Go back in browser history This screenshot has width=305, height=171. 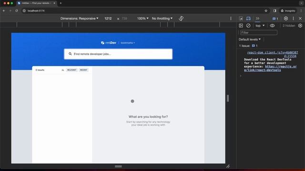[4, 10]
